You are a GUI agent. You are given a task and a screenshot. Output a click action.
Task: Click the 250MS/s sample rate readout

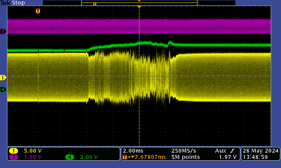183,150
